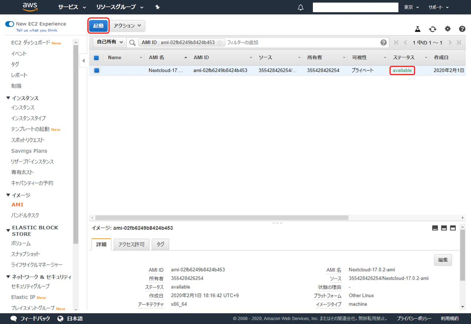The image size is (471, 324).
Task: Toggle the New EC2 Experience switch
Action: [x=10, y=24]
